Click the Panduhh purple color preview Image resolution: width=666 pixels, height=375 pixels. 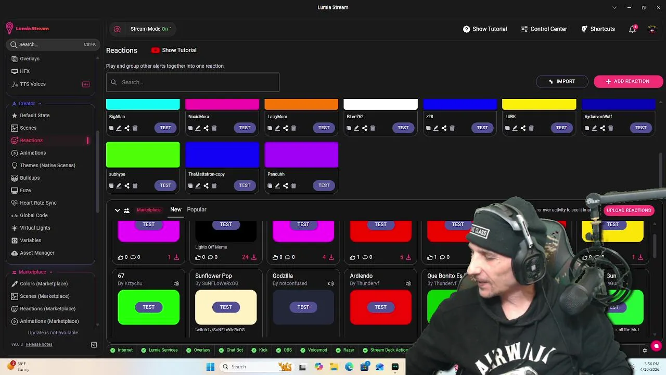(301, 155)
